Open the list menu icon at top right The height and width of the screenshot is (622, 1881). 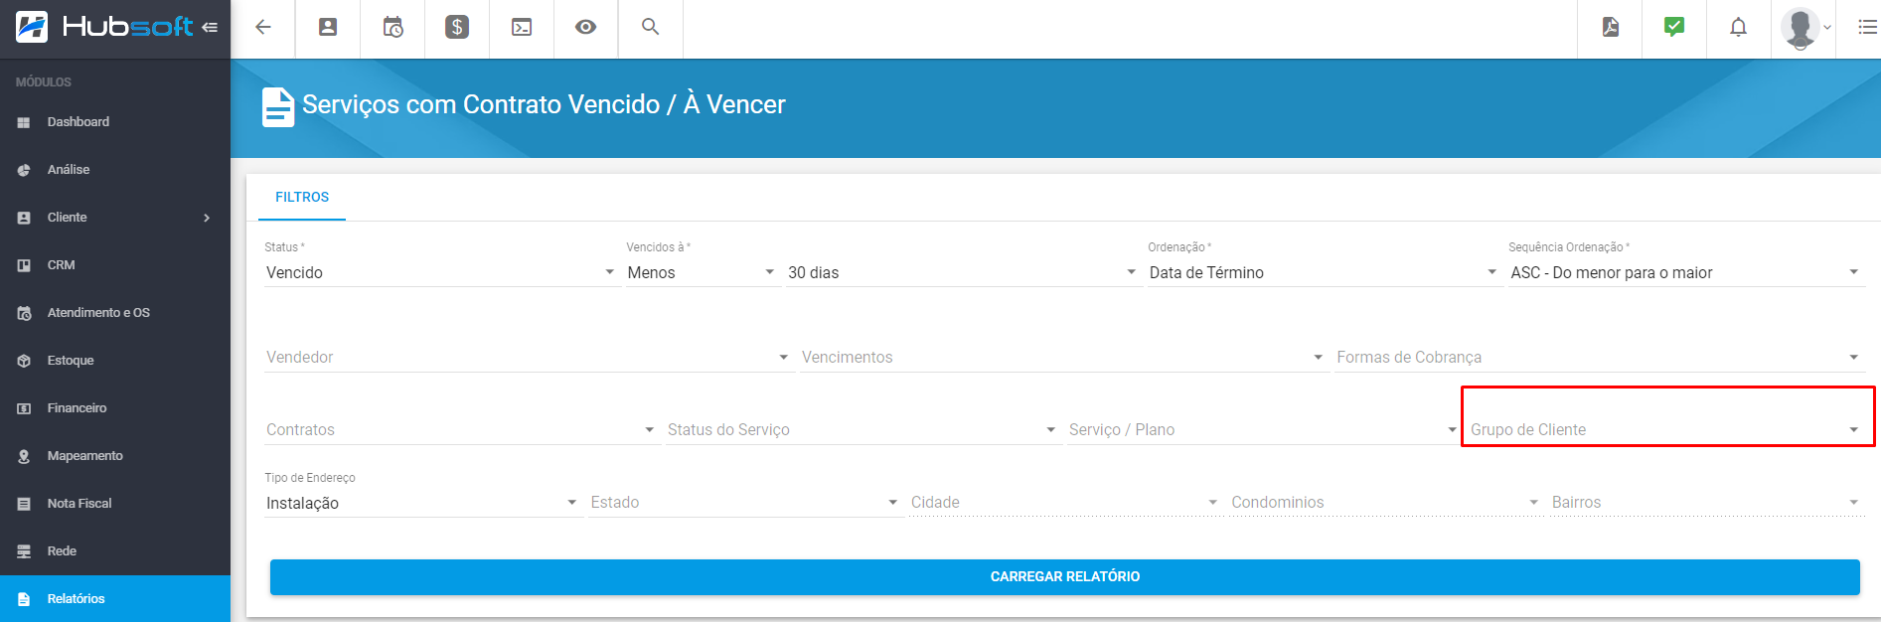point(1867,27)
